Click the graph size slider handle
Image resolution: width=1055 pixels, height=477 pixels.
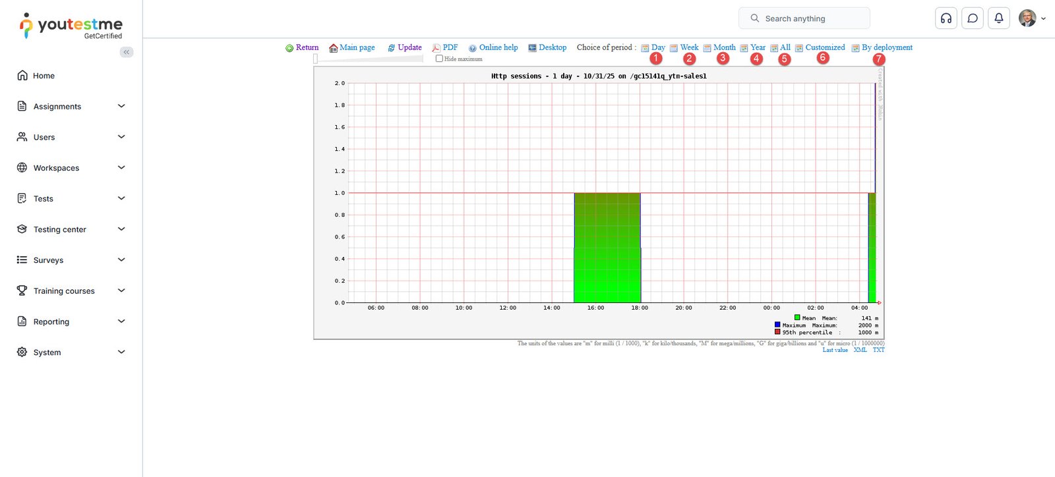pos(316,59)
